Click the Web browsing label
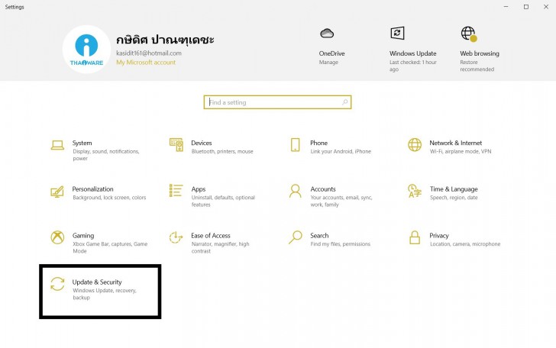This screenshot has height=348, width=556. [x=480, y=53]
